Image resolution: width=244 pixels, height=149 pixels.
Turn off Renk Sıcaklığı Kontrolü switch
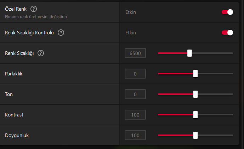227,33
